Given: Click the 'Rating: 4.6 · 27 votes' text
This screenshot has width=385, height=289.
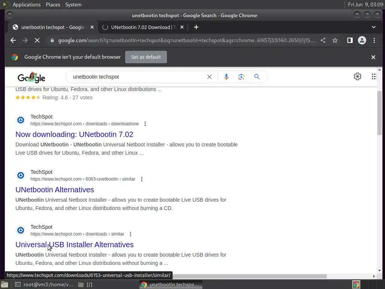Looking at the screenshot, I should (x=67, y=97).
